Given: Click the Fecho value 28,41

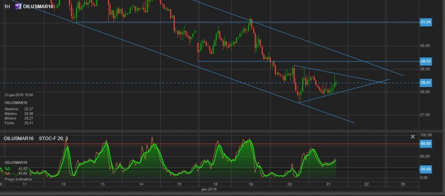Looking at the screenshot, I should tap(29, 123).
